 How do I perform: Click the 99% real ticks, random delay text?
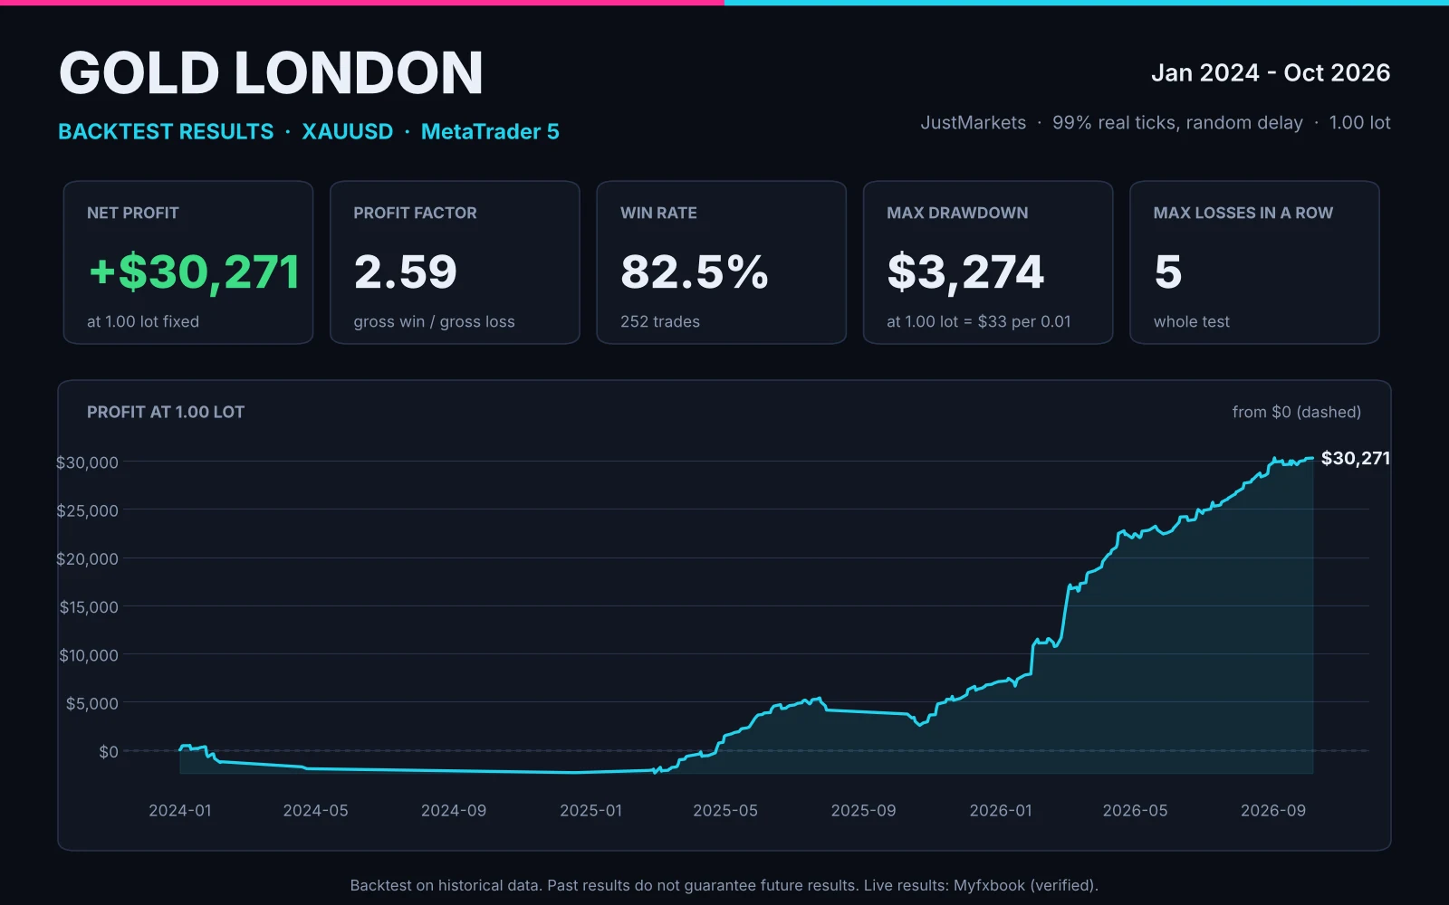[x=1177, y=123]
